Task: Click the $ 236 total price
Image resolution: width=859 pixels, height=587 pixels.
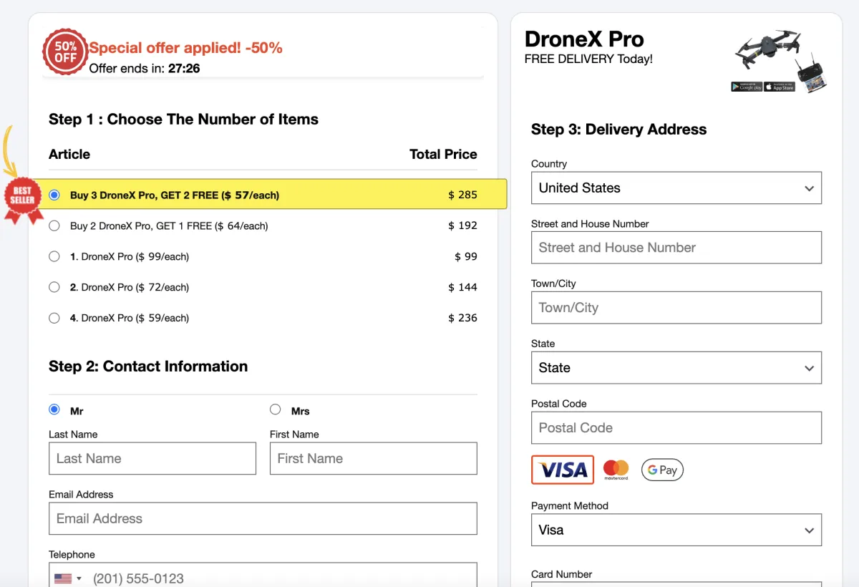Action: (462, 318)
